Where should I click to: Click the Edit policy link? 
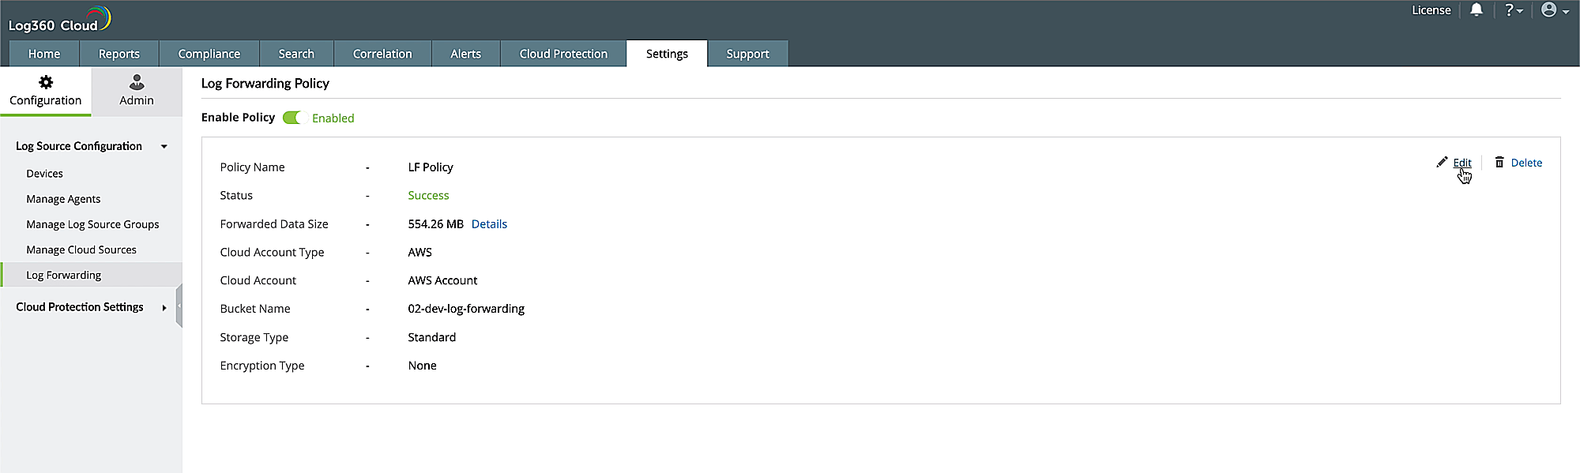coord(1462,163)
